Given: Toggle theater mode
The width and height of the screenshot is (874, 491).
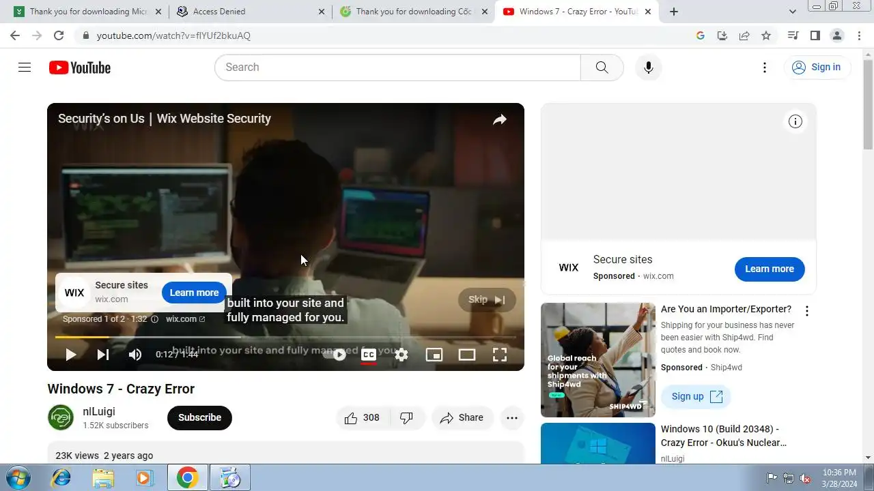Looking at the screenshot, I should 467,354.
